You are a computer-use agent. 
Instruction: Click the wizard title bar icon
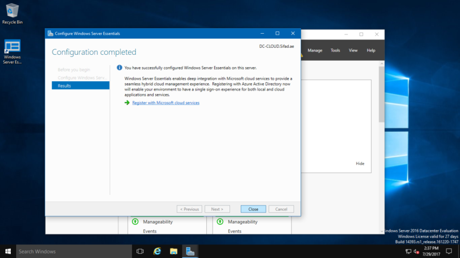pyautogui.click(x=50, y=33)
